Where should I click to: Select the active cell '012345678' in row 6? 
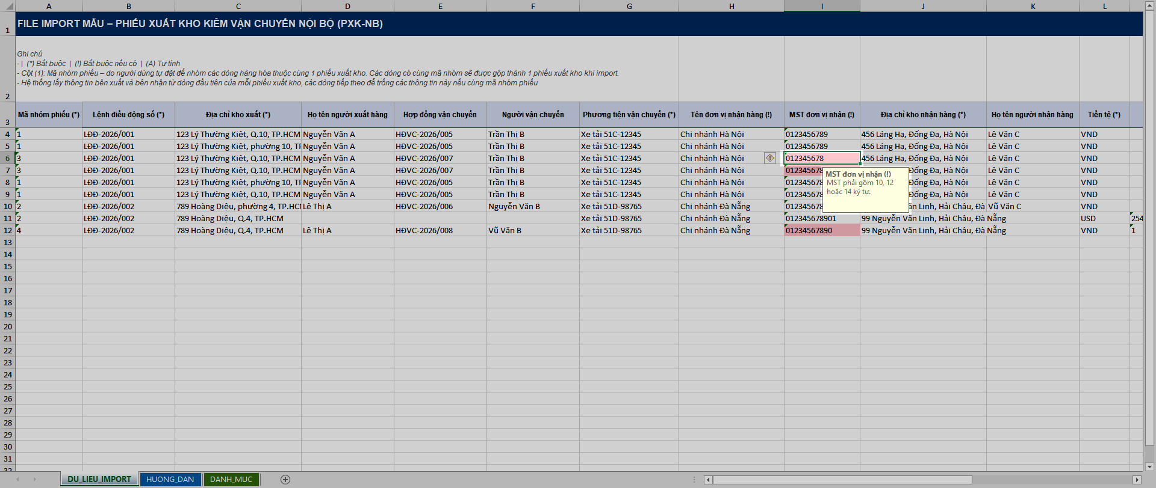click(822, 158)
